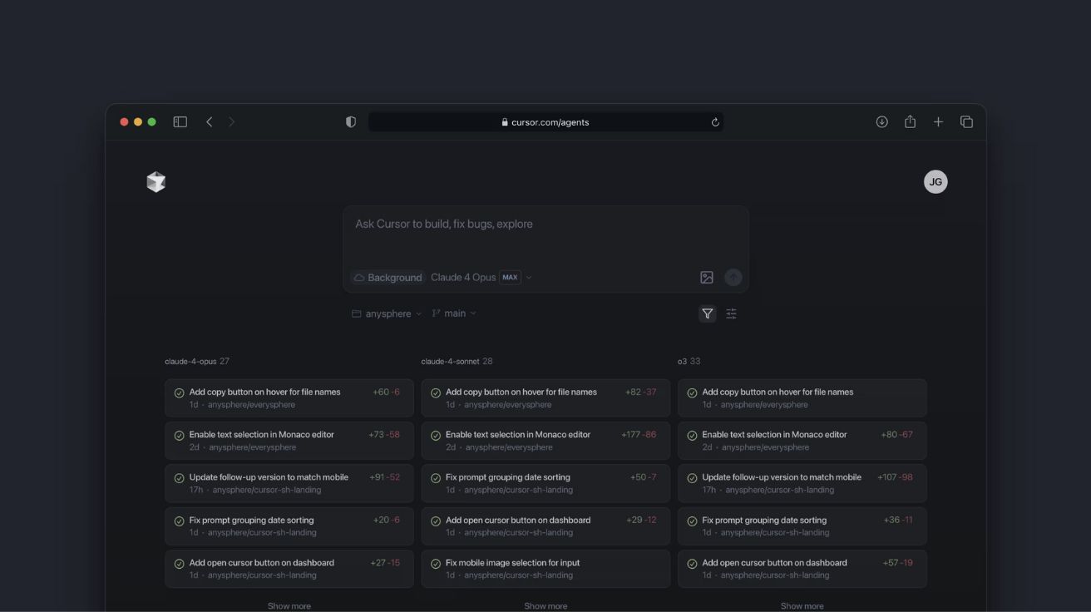Click the Cursor cube logo
Screen dimensions: 1091x612
(x=156, y=181)
